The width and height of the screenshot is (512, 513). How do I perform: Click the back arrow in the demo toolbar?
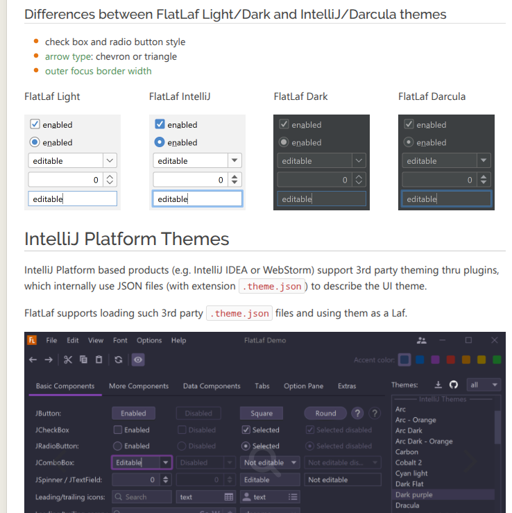[33, 360]
